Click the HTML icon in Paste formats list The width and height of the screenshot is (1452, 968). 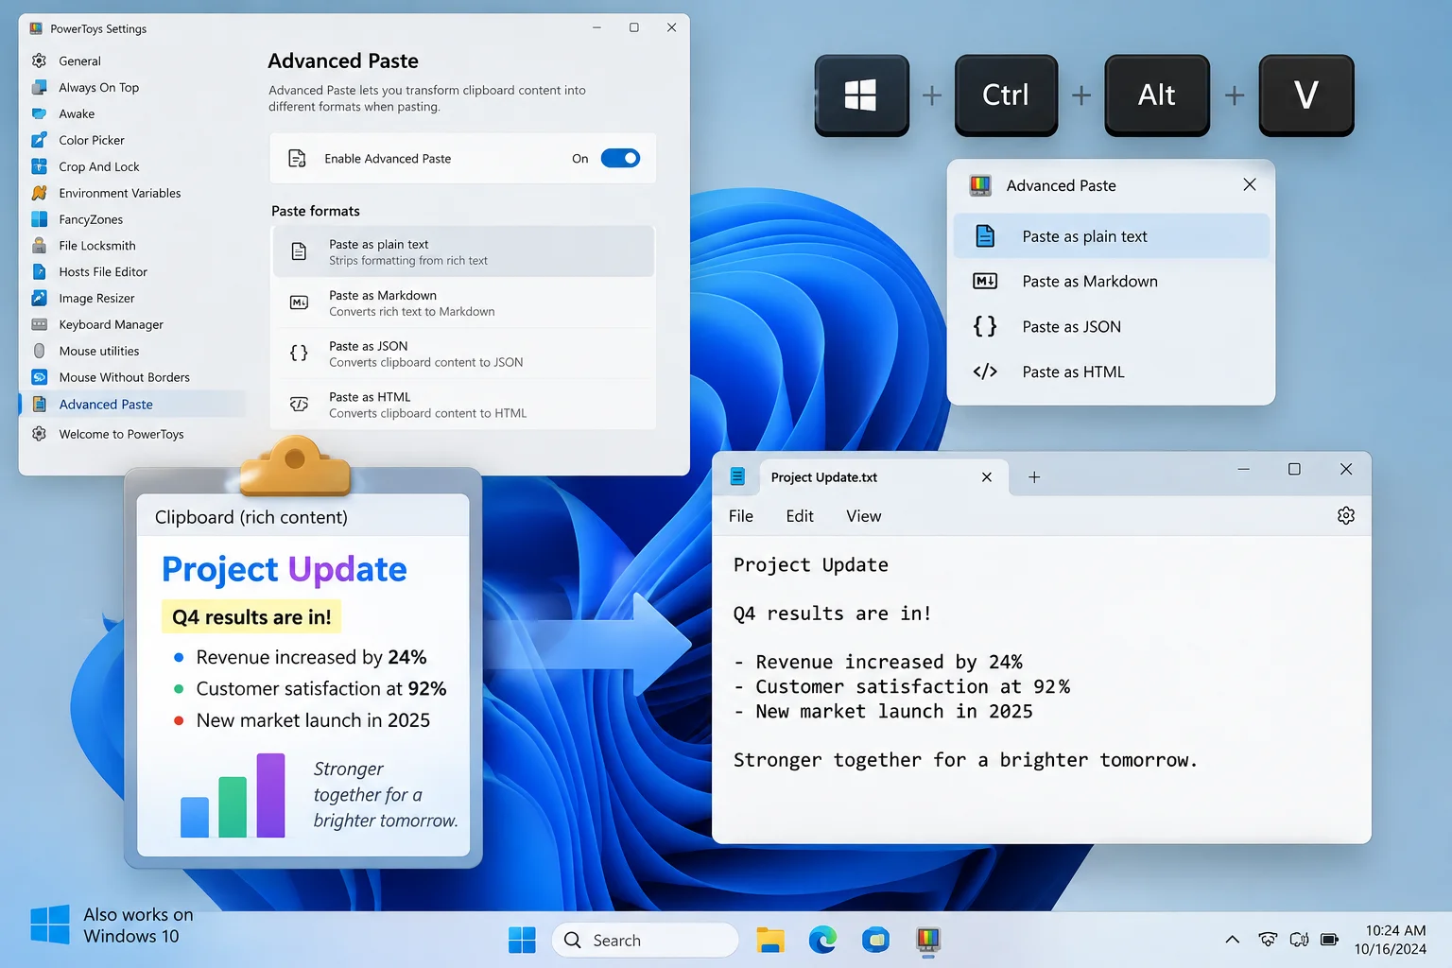click(x=299, y=404)
